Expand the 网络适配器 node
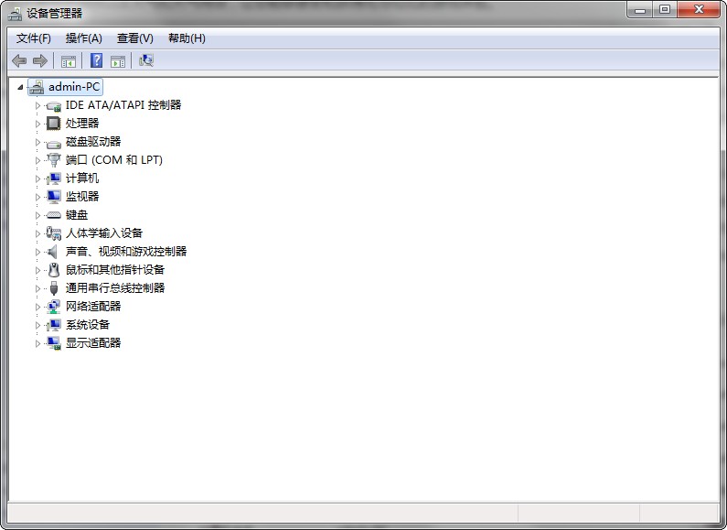The image size is (727, 530). (x=38, y=307)
